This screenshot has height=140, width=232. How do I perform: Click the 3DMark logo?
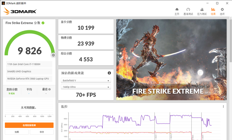20,11
